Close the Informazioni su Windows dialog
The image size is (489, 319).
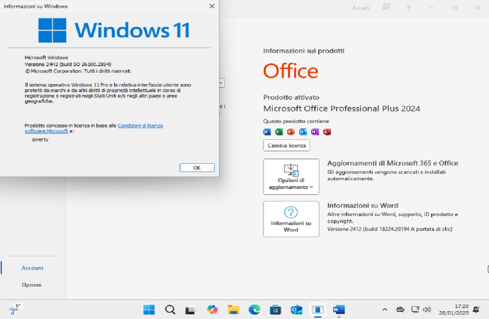click(x=212, y=6)
